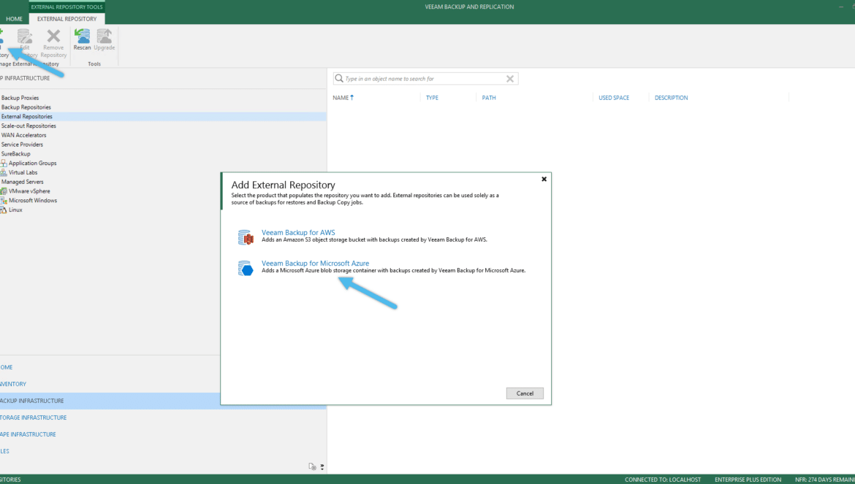This screenshot has width=855, height=484.
Task: Open Backup Repositories node
Action: pos(26,107)
